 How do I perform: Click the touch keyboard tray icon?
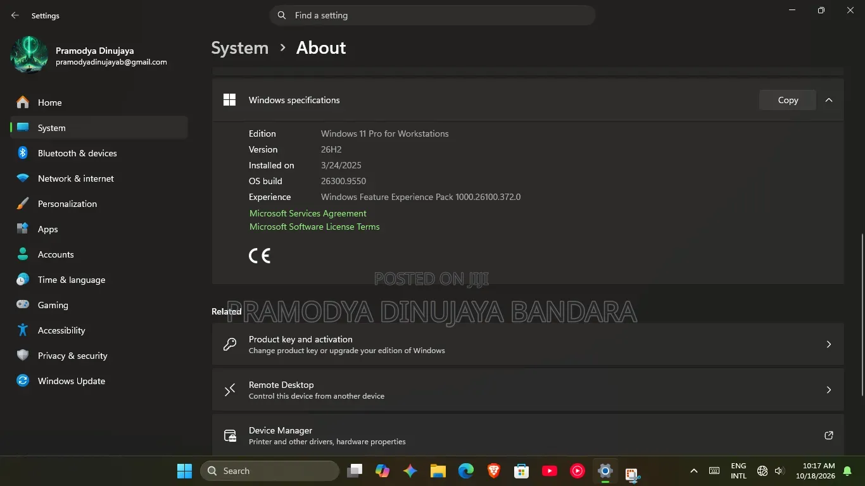(714, 471)
